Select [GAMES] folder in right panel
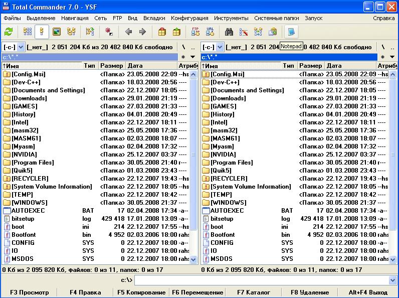This screenshot has height=298, width=399. click(295, 106)
